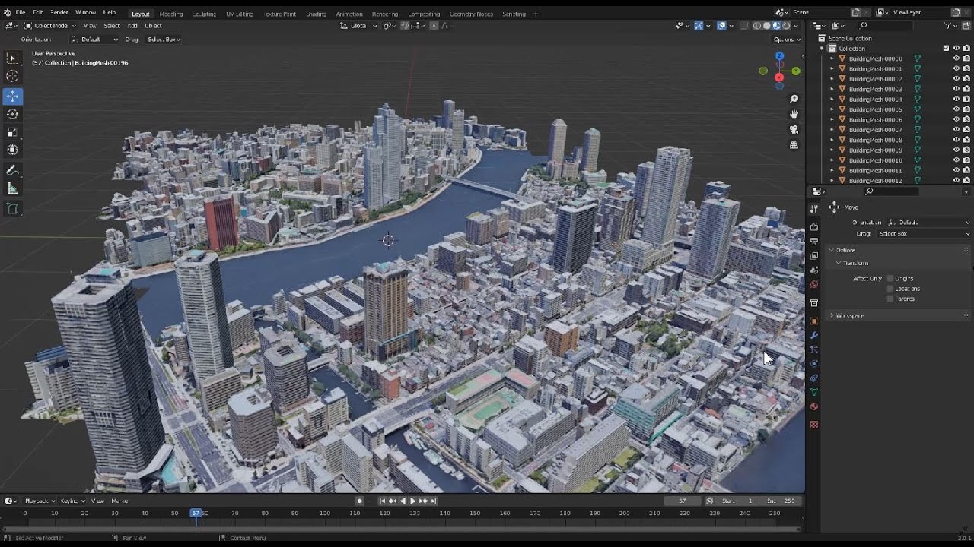Open the Modifier properties wrench tab
Viewport: 974px width, 547px height.
pos(814,335)
